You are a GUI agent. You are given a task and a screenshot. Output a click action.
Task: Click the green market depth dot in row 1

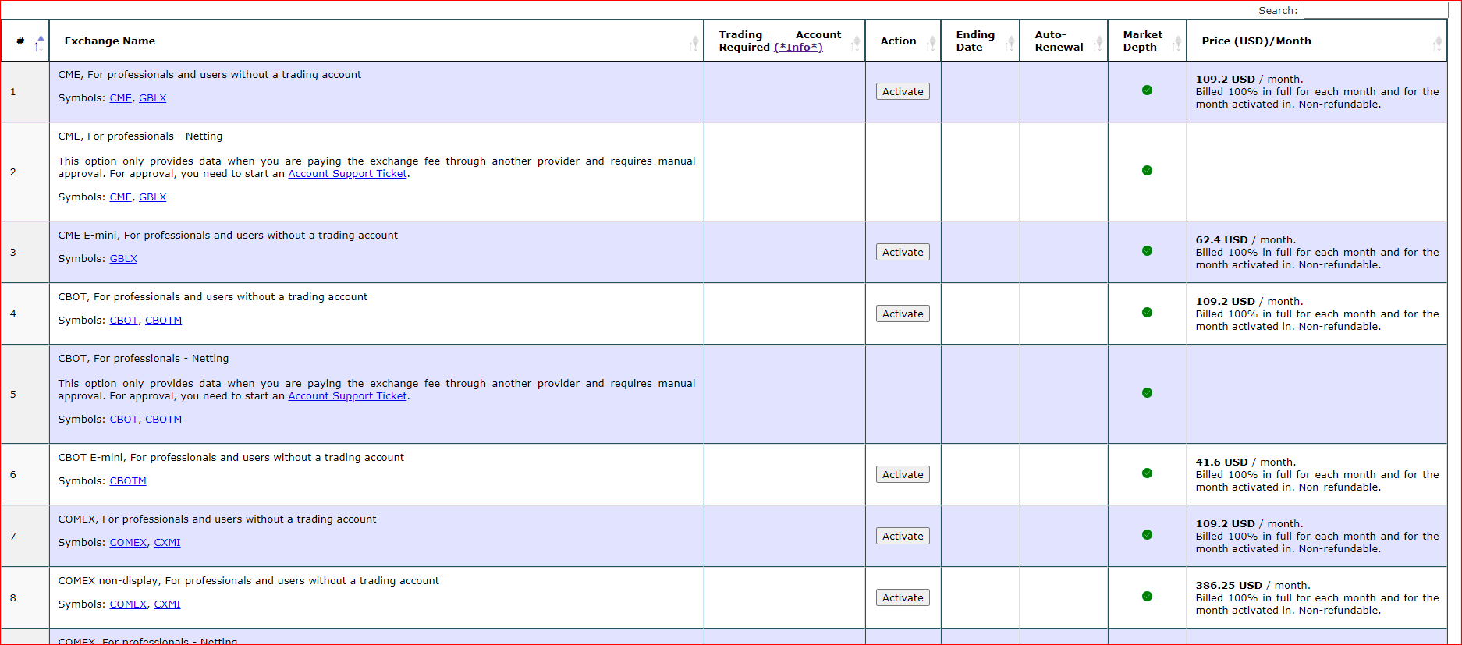[1147, 90]
